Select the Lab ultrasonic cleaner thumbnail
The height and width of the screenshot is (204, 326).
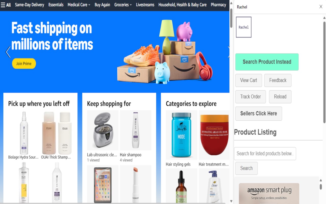(x=103, y=130)
